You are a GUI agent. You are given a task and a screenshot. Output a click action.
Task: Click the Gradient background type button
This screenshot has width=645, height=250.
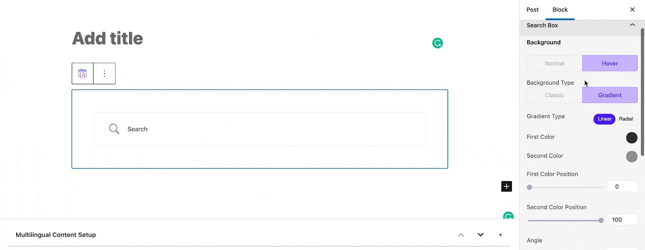coord(610,95)
